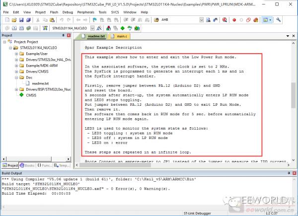The height and width of the screenshot is (216, 298).
Task: Expand the Example/User group
Action: (16, 54)
